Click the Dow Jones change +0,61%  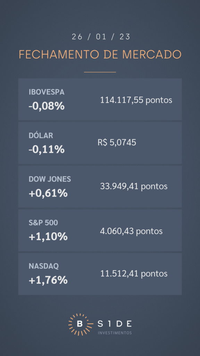pyautogui.click(x=48, y=193)
